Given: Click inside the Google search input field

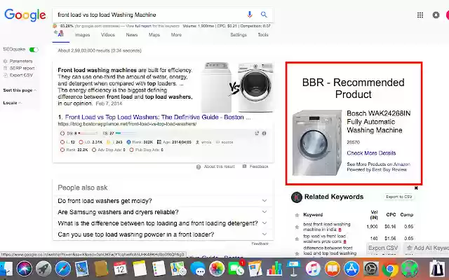Looking at the screenshot, I should tap(149, 15).
